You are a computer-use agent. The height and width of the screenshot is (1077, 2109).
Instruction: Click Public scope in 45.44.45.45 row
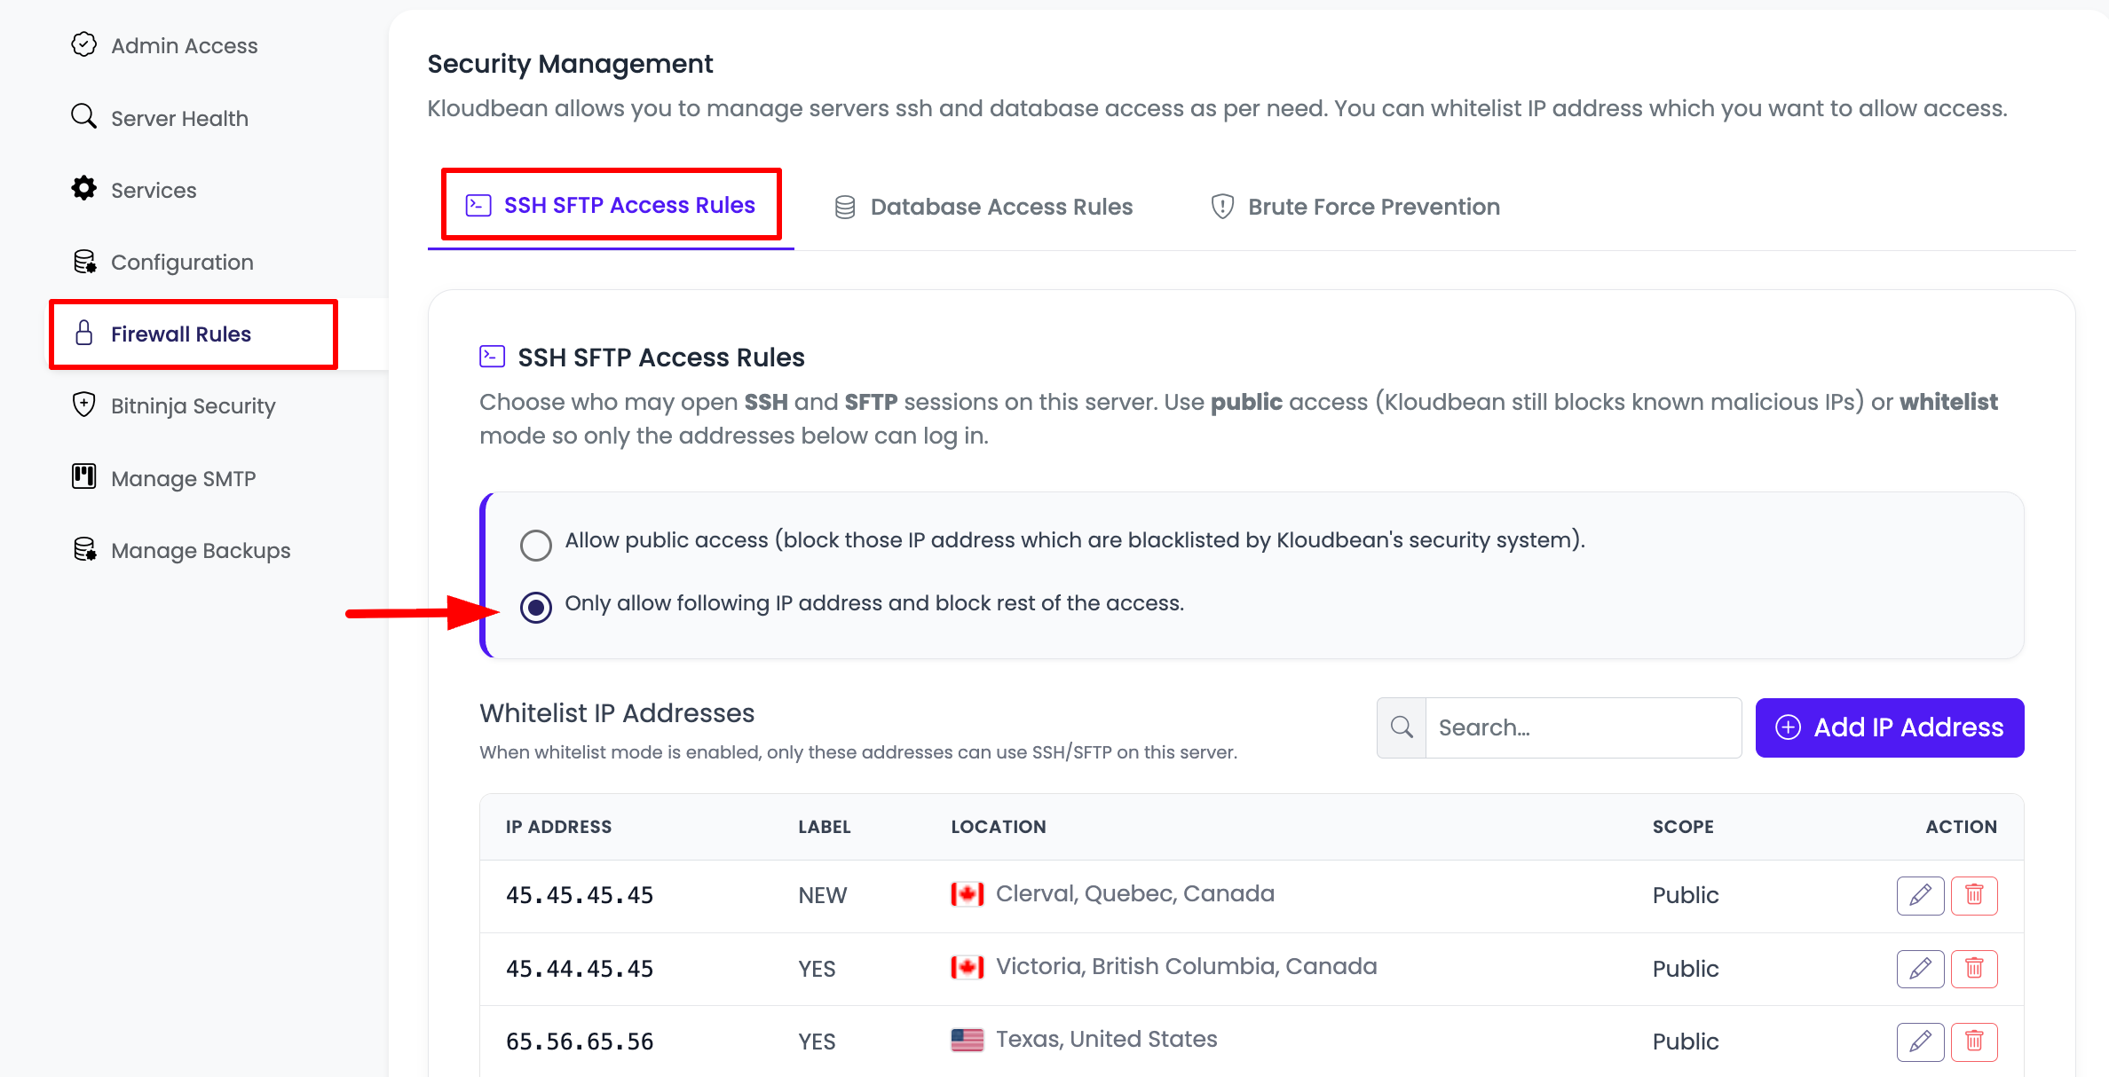point(1686,969)
